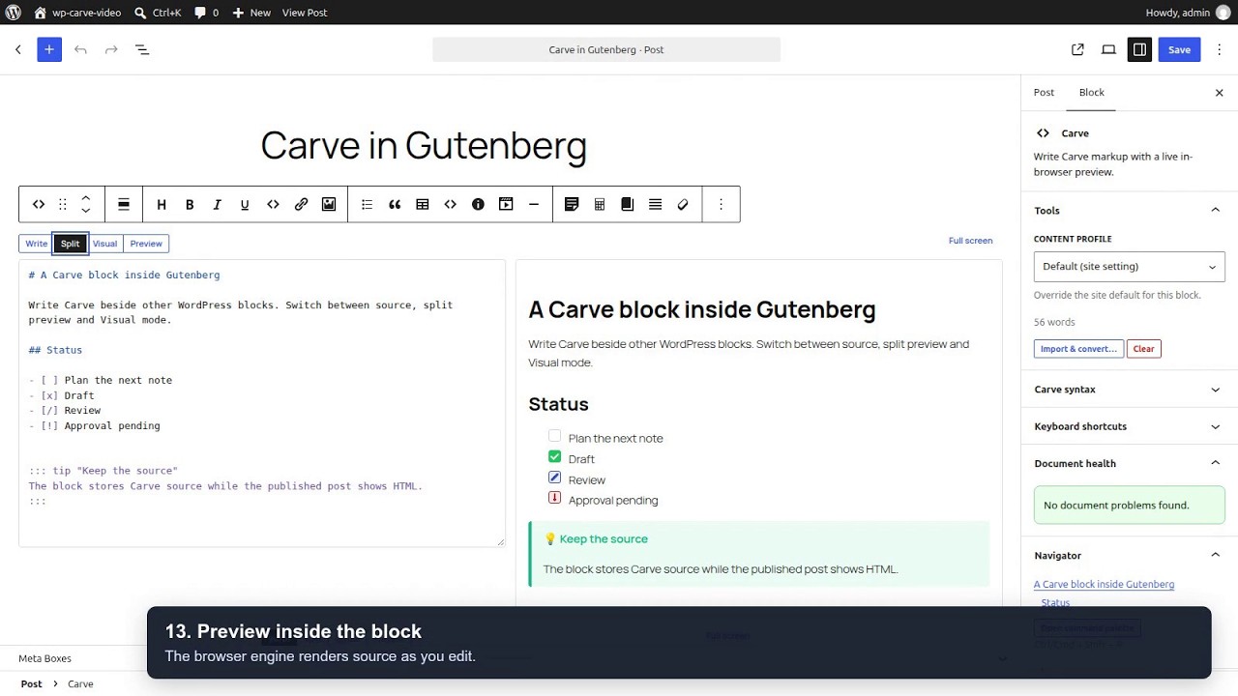Apply italic formatting
The image size is (1238, 696).
point(217,204)
